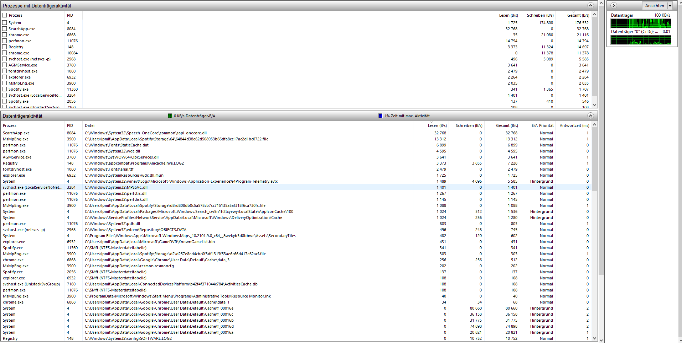This screenshot has width=682, height=343.
Task: Select the Cache\f_00016a file row
Action: tap(296, 332)
